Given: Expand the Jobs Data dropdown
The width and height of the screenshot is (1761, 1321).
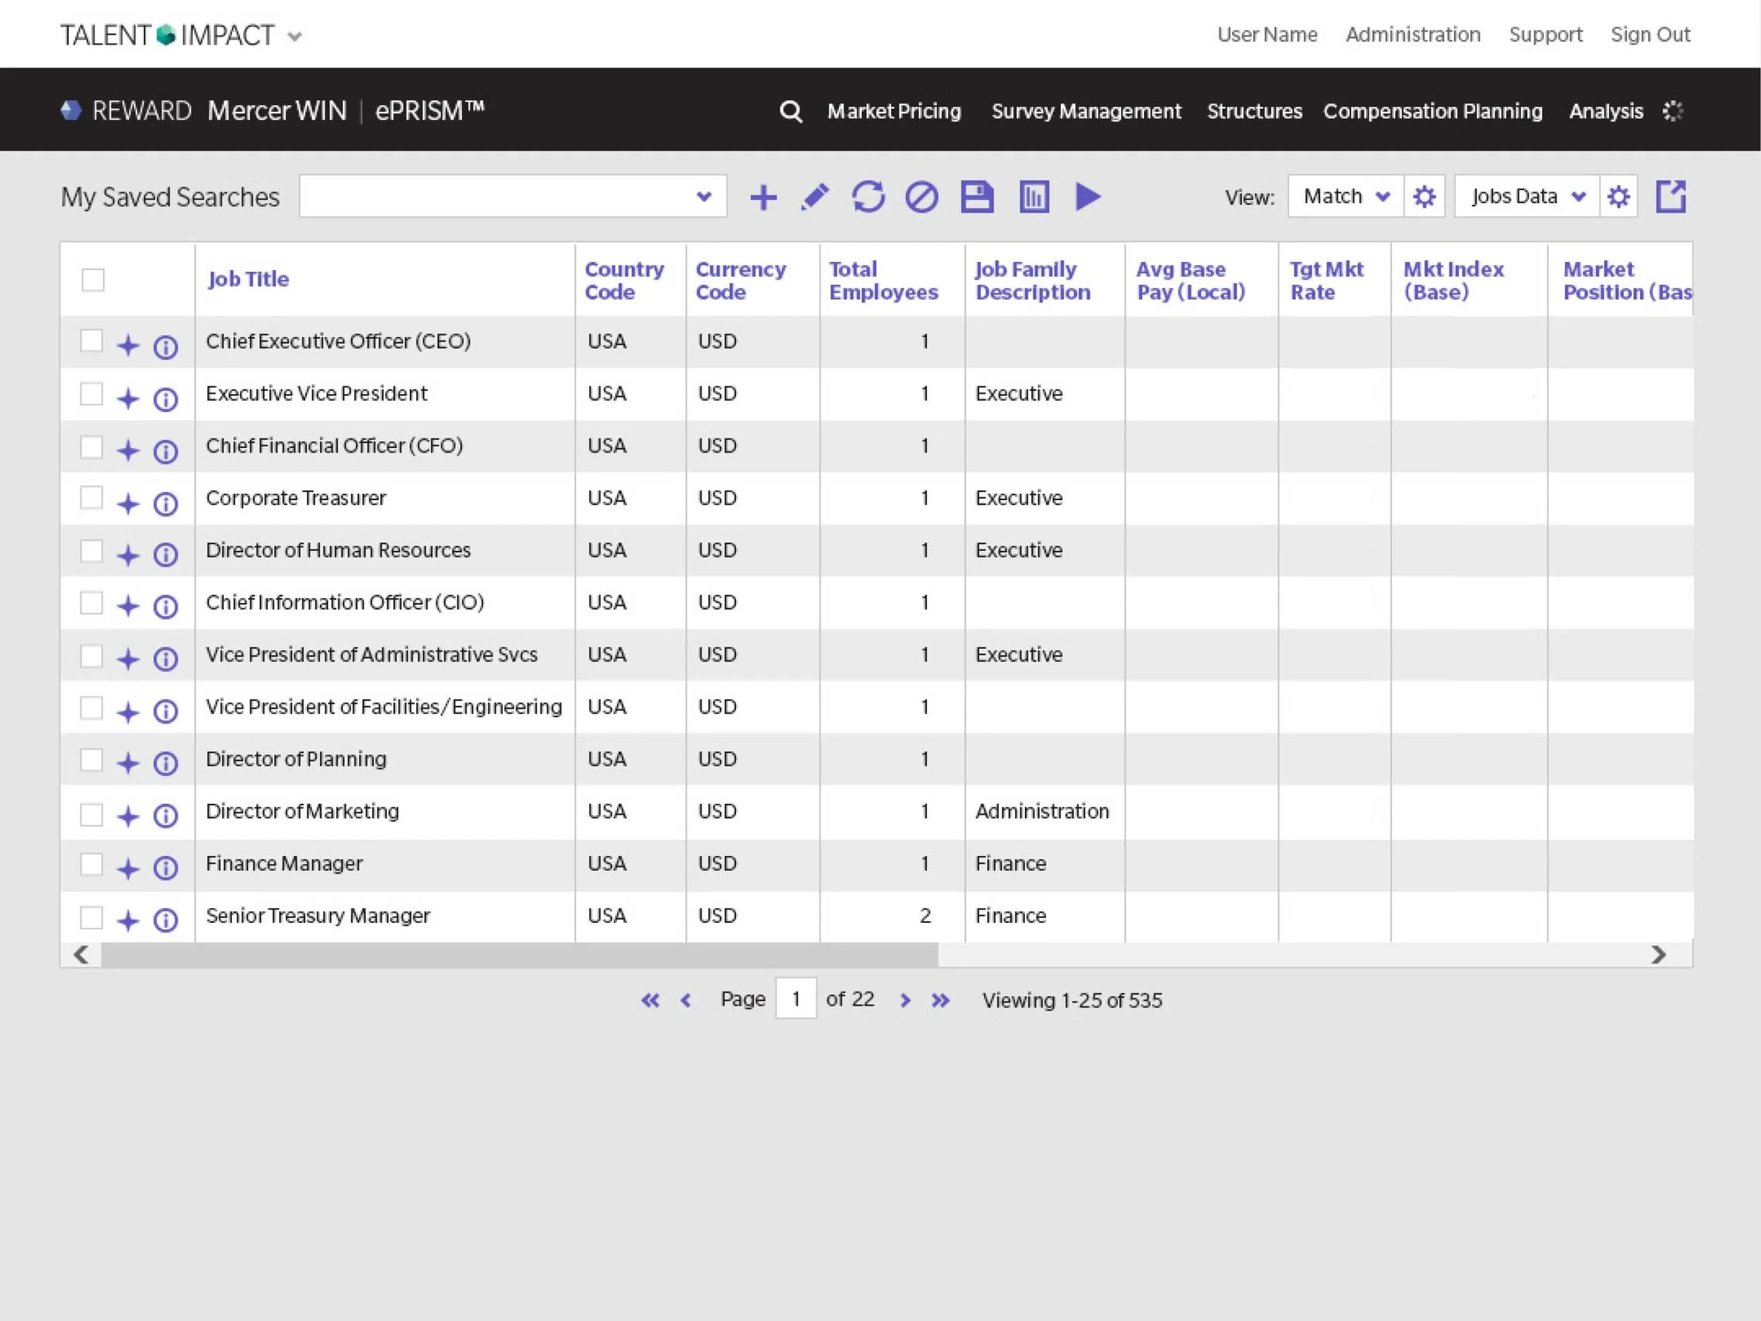Looking at the screenshot, I should (x=1526, y=196).
